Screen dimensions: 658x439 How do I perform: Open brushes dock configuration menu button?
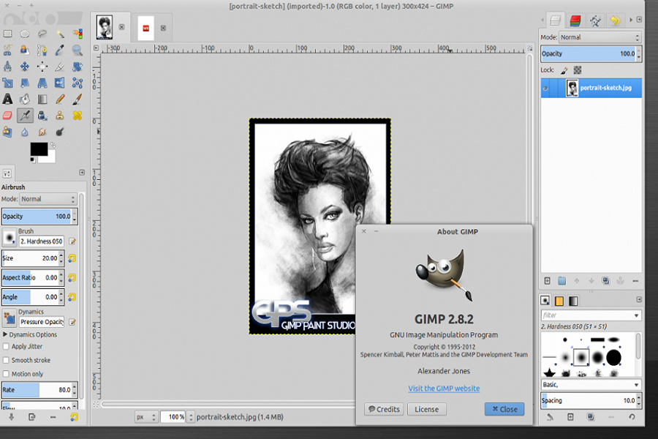(639, 299)
